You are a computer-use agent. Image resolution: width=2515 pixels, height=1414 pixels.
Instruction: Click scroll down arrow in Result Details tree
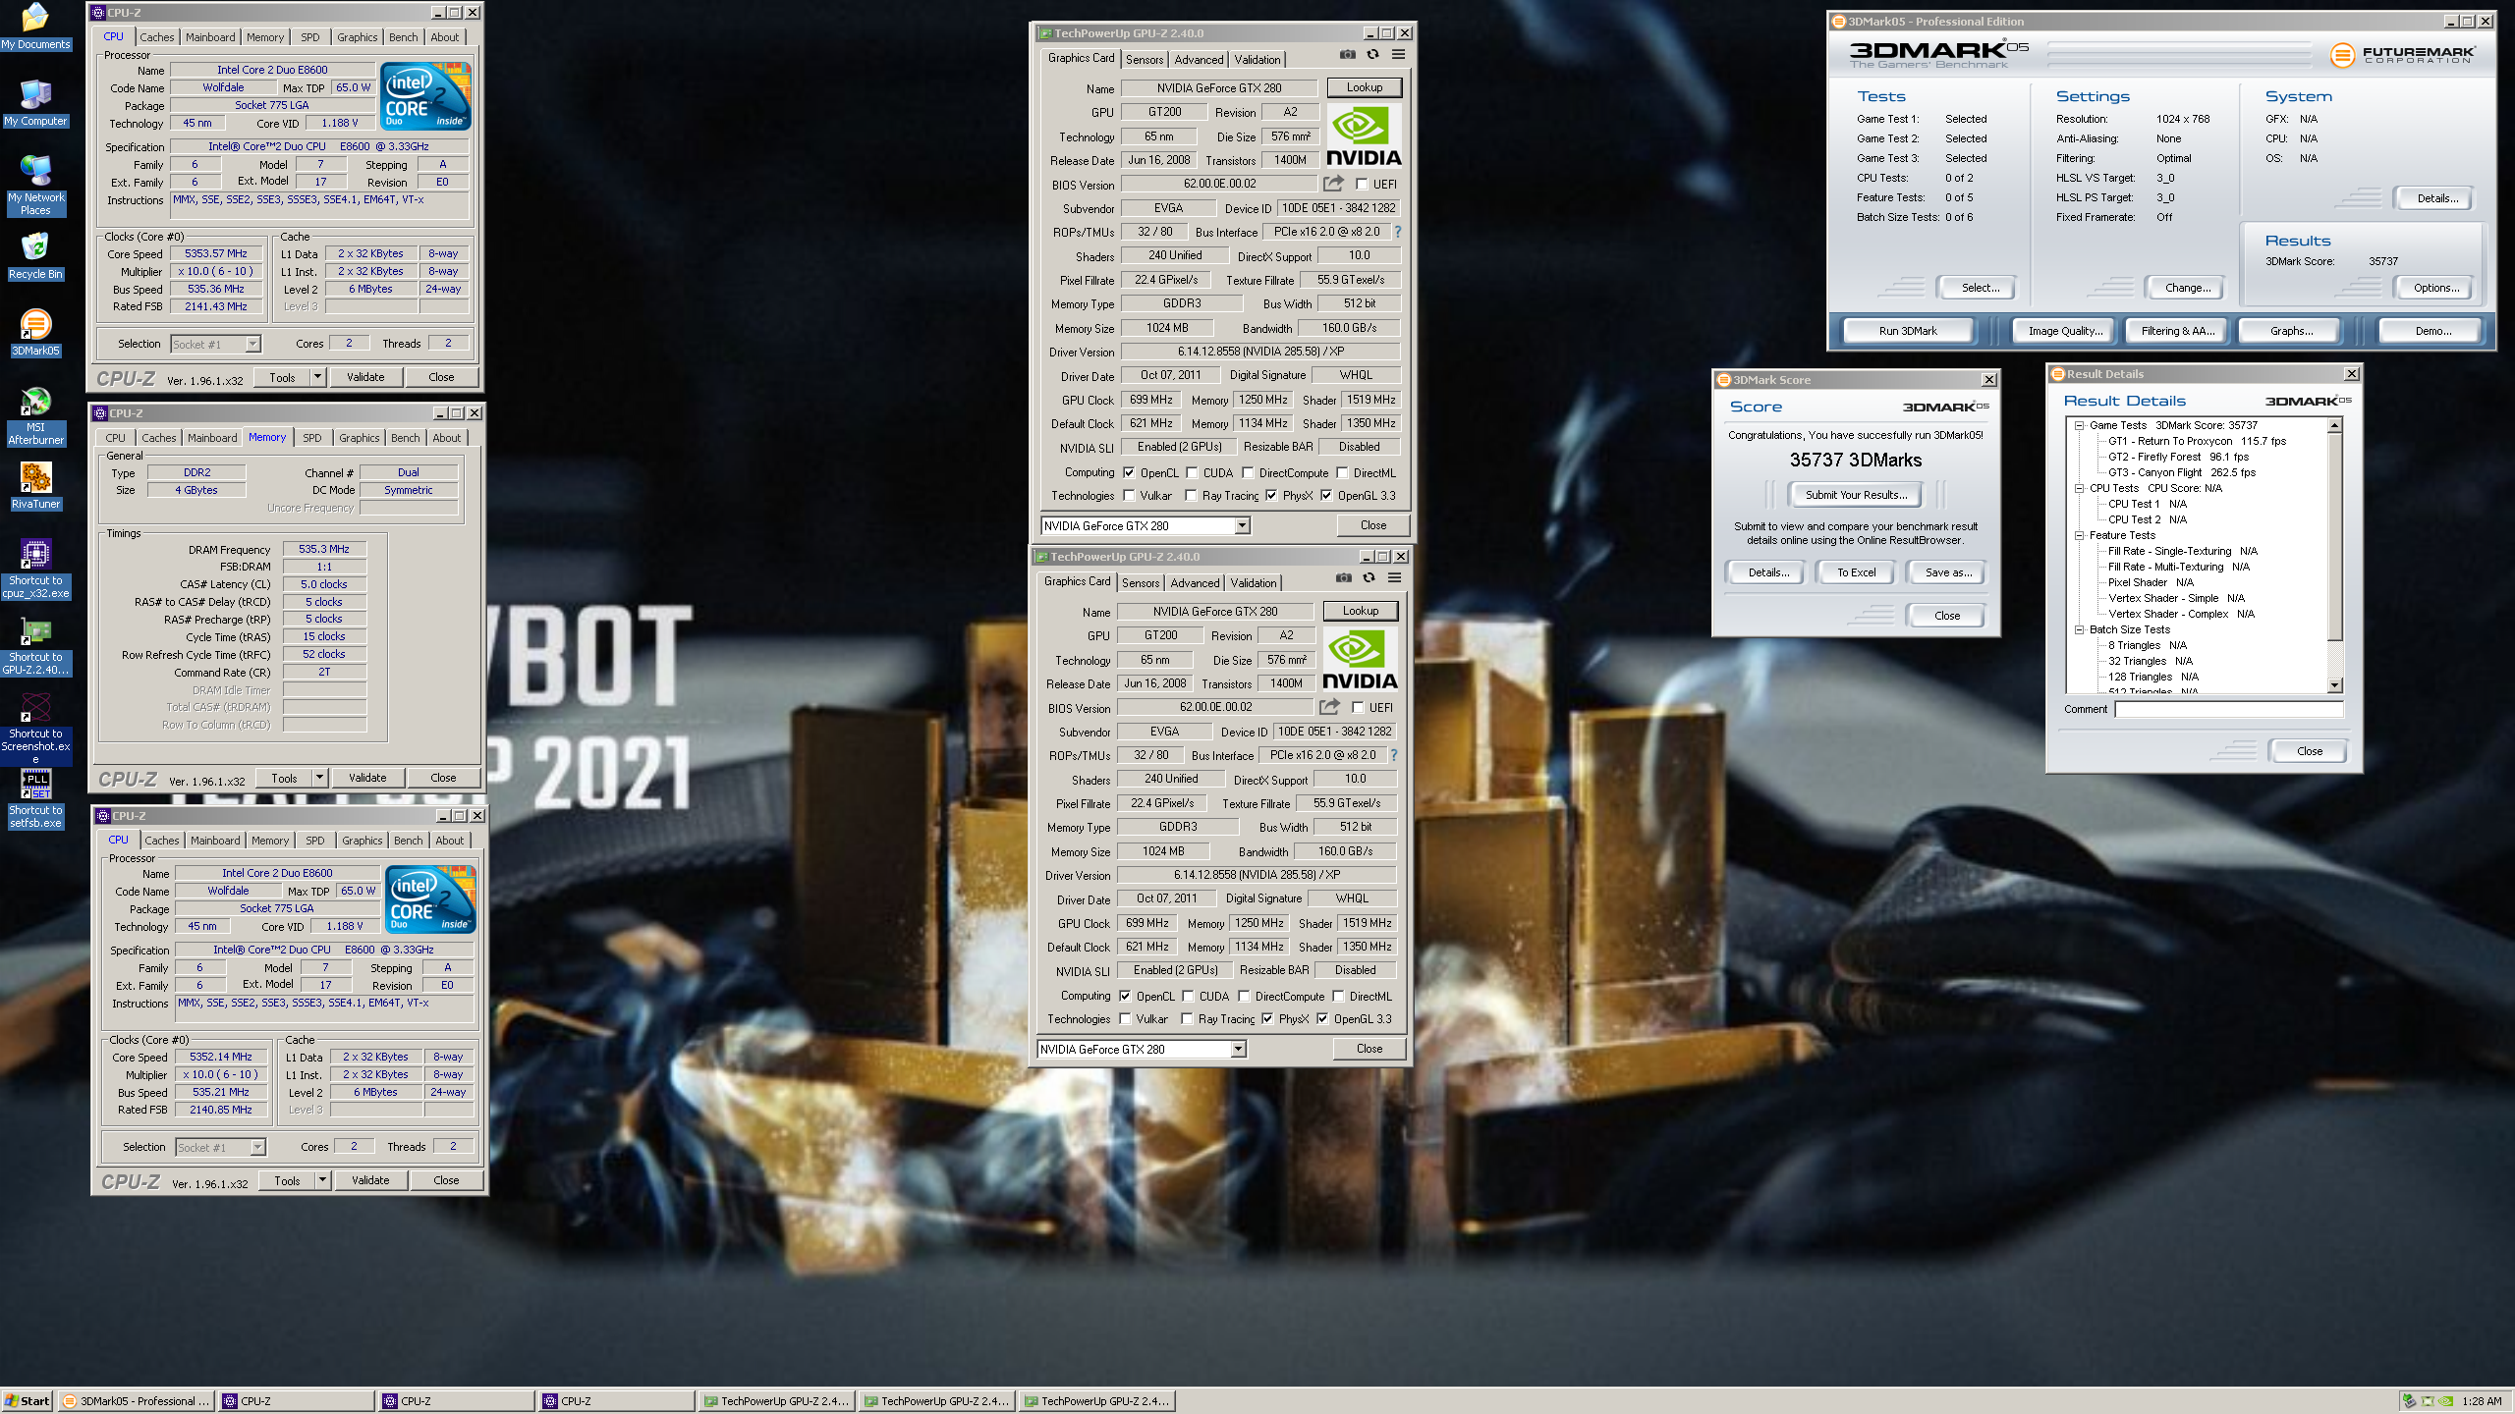click(x=2335, y=685)
